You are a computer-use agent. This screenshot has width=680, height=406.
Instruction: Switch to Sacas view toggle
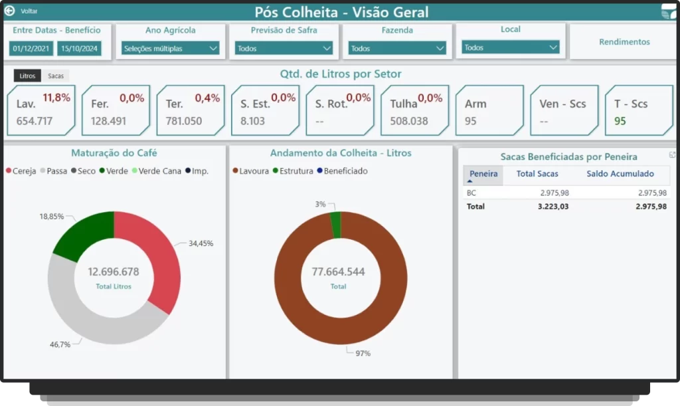tap(56, 76)
